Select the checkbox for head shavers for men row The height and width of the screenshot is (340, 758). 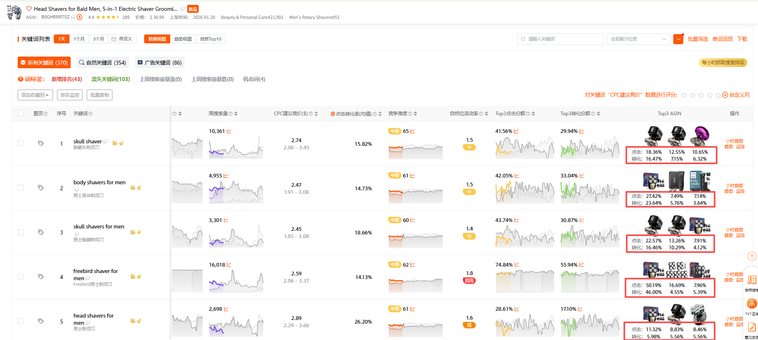coord(21,321)
